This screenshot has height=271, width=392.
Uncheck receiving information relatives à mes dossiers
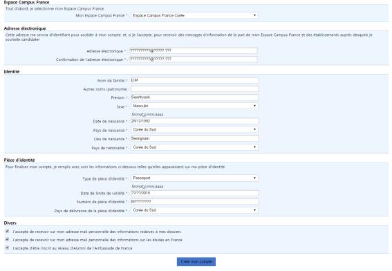pos(7,232)
